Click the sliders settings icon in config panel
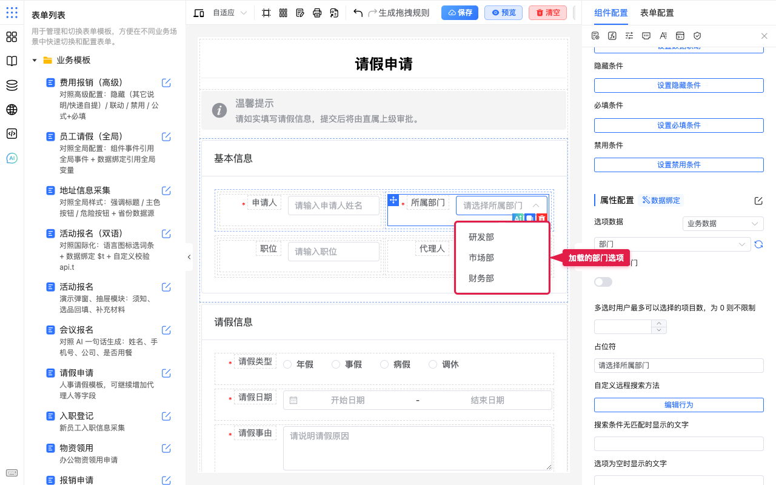 click(x=629, y=36)
